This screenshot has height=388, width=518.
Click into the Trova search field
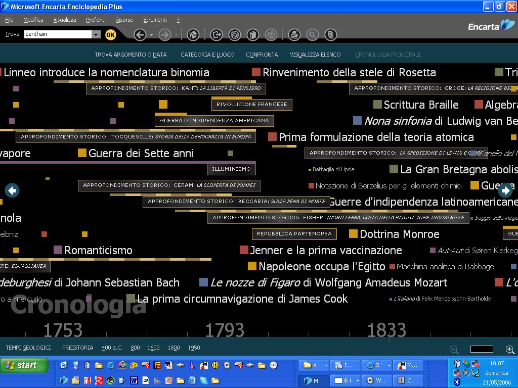coord(58,34)
